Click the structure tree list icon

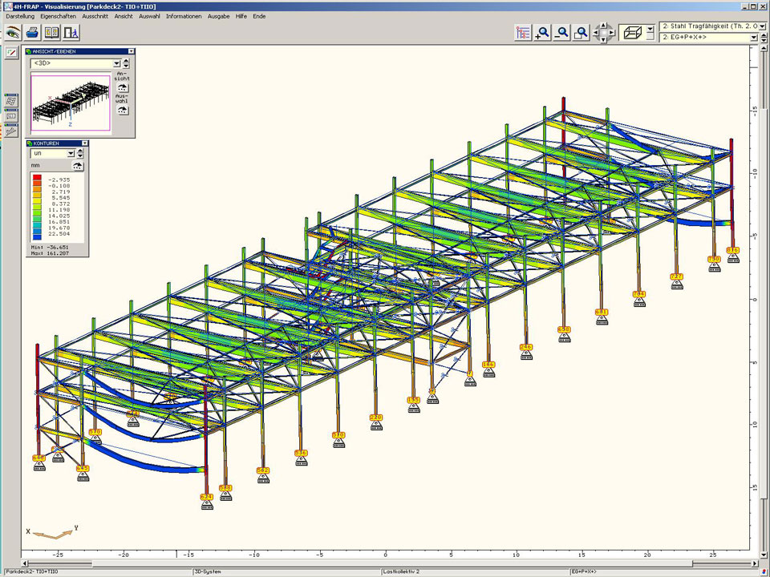click(x=524, y=33)
